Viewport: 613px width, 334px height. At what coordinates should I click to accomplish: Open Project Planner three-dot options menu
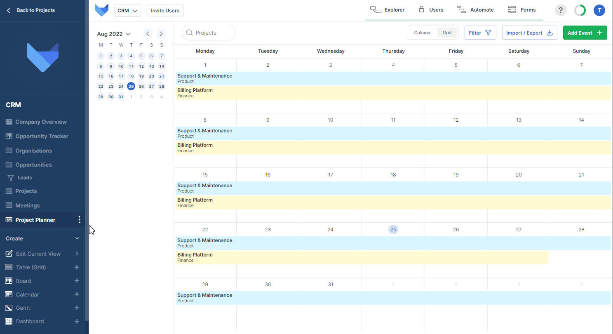point(80,220)
